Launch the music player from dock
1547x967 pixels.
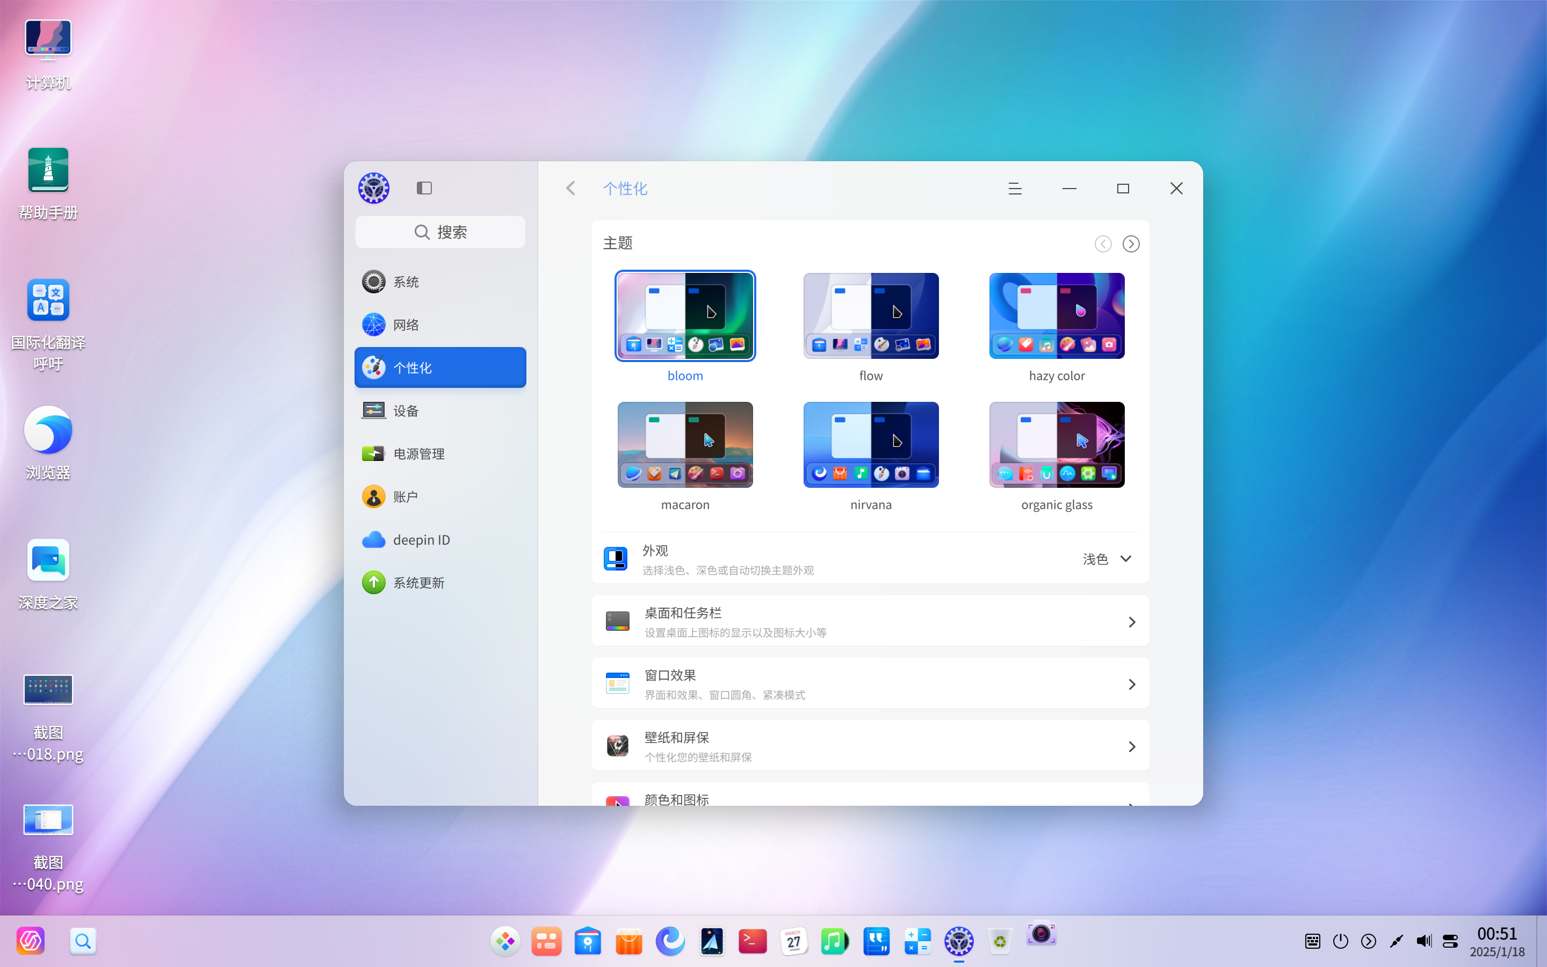click(834, 941)
